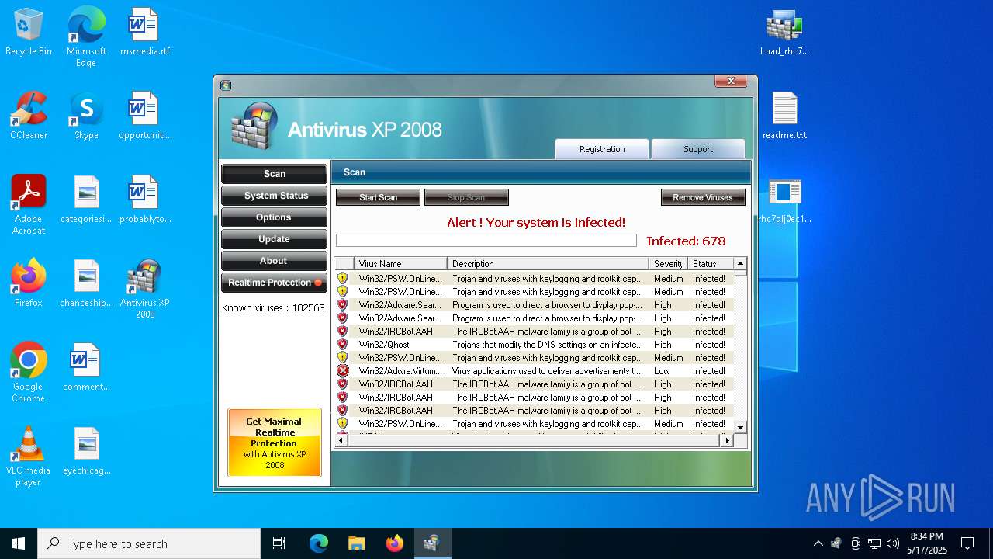Viewport: 993px width, 559px height.
Task: Click the scroll-left arrow of virus list
Action: (341, 440)
